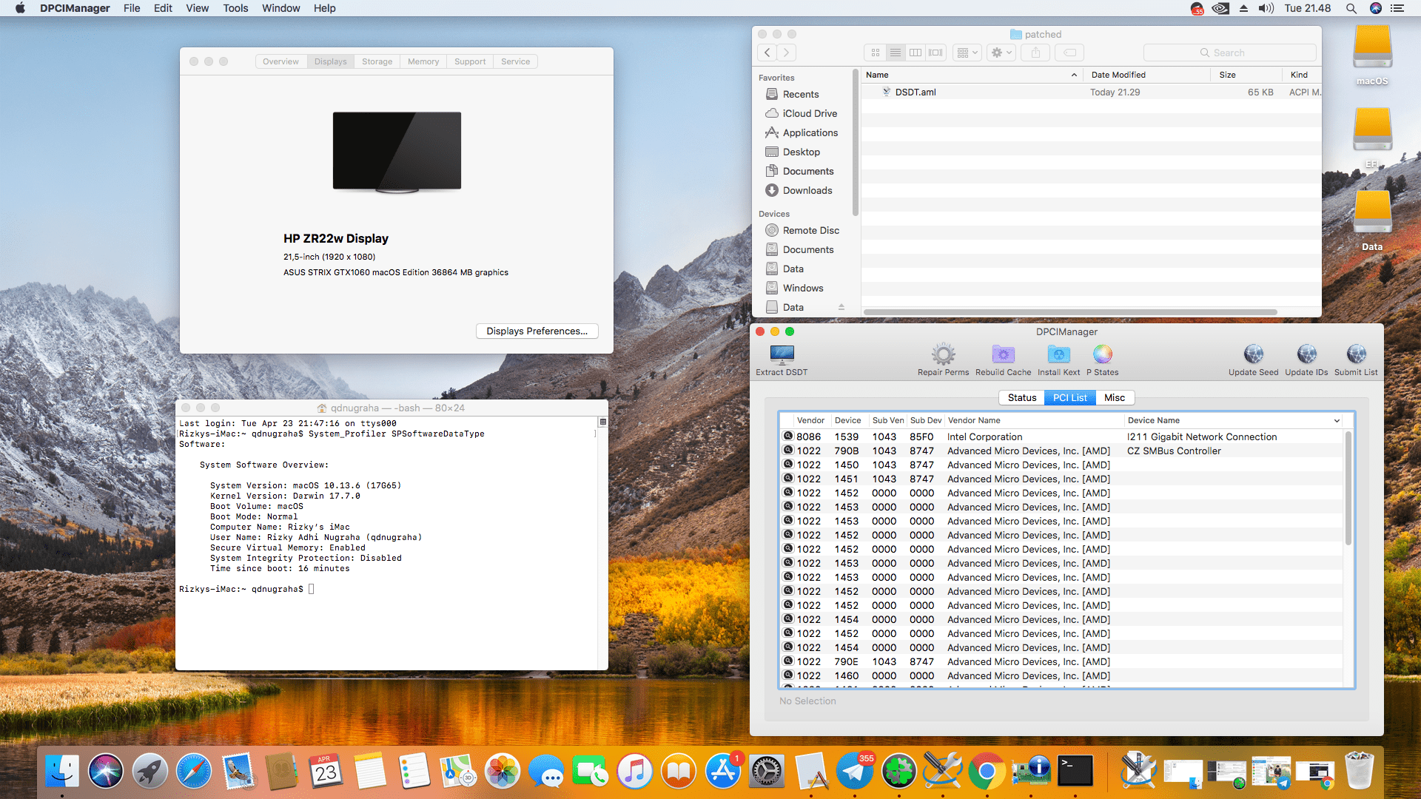This screenshot has width=1421, height=799.
Task: Click the Rebuild Cache icon
Action: [1003, 354]
